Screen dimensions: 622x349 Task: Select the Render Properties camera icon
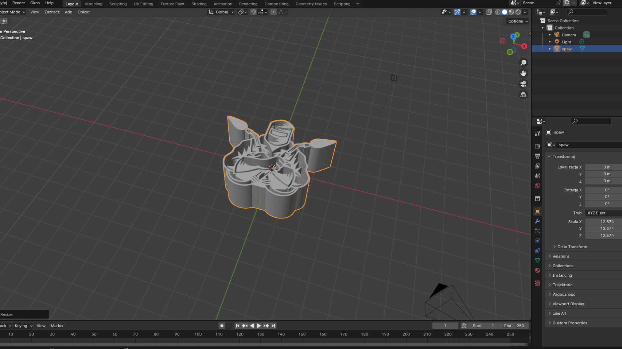[537, 146]
